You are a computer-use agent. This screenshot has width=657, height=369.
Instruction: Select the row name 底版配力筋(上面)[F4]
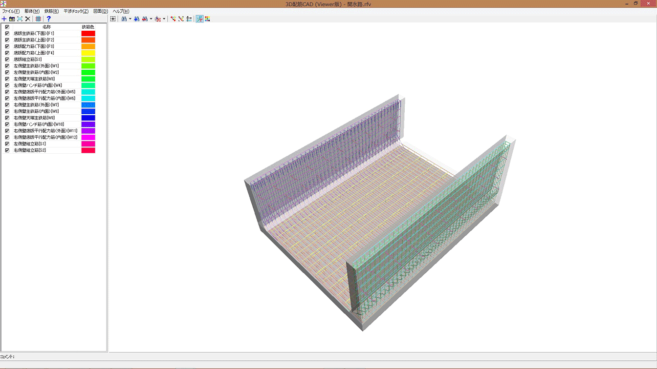click(34, 53)
